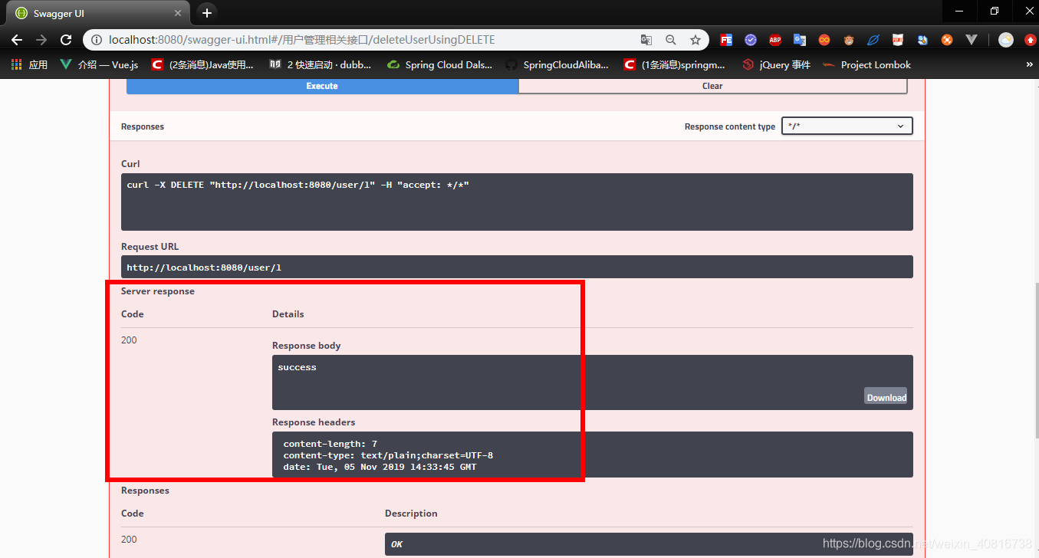
Task: Go back with the browser back arrow
Action: point(17,40)
